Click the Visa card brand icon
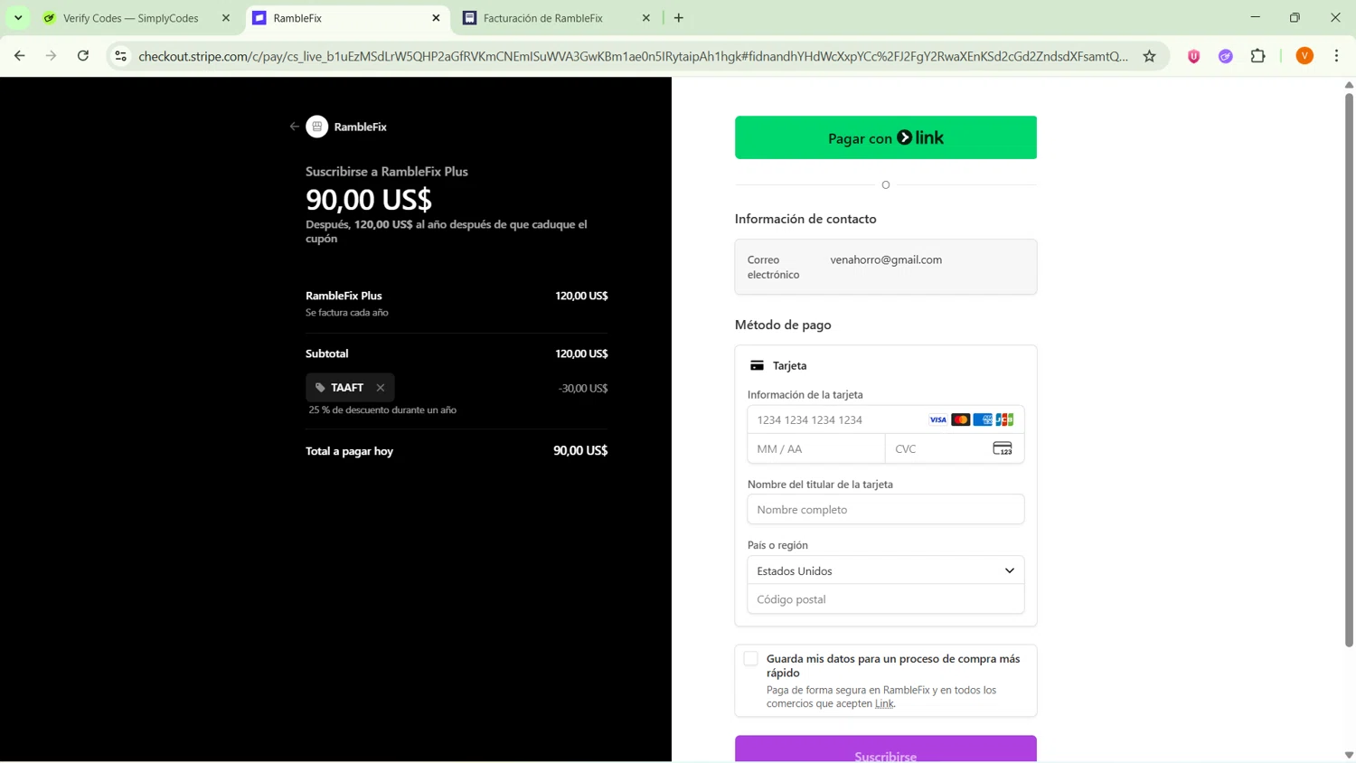The width and height of the screenshot is (1356, 763). point(938,419)
